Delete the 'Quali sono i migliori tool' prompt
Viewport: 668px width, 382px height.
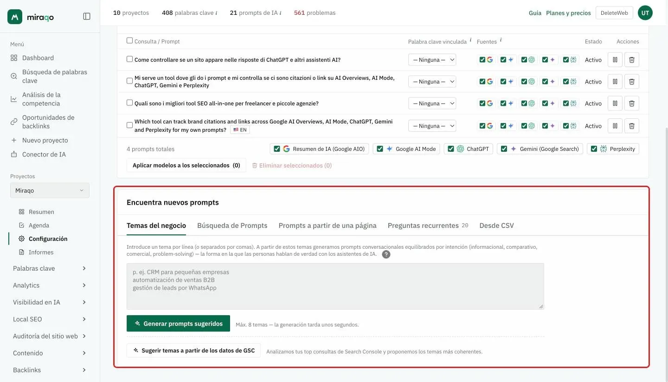tap(631, 104)
